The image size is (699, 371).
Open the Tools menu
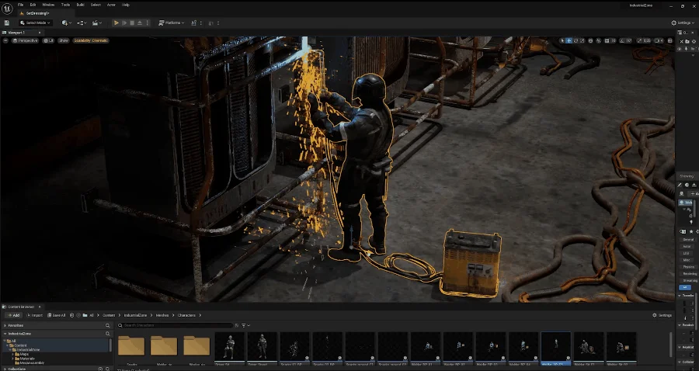(x=65, y=5)
